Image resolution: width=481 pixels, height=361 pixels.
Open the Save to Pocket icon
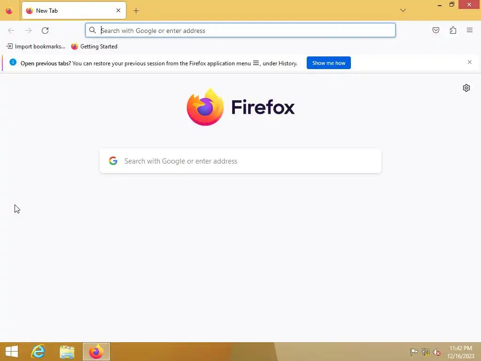436,30
